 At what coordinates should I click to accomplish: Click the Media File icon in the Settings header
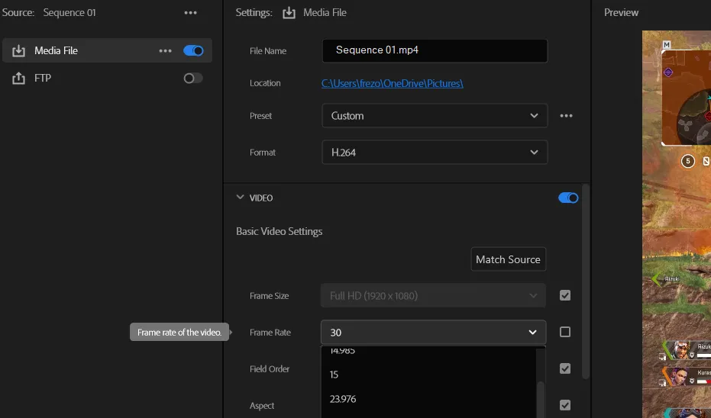[x=289, y=13]
